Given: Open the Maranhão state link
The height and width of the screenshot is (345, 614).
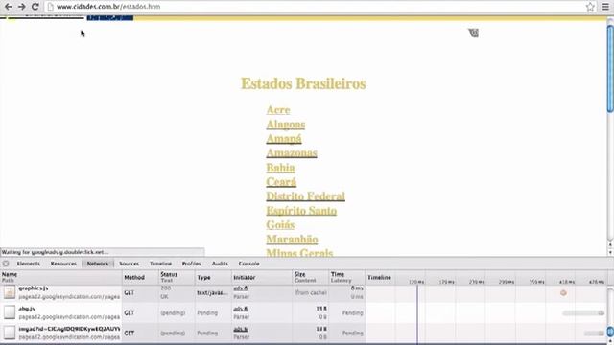Looking at the screenshot, I should tap(292, 239).
